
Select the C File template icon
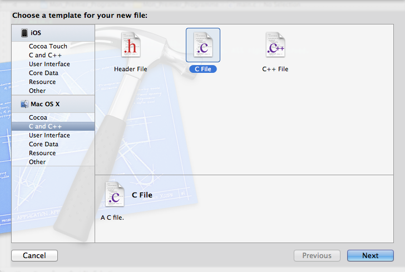click(x=203, y=44)
